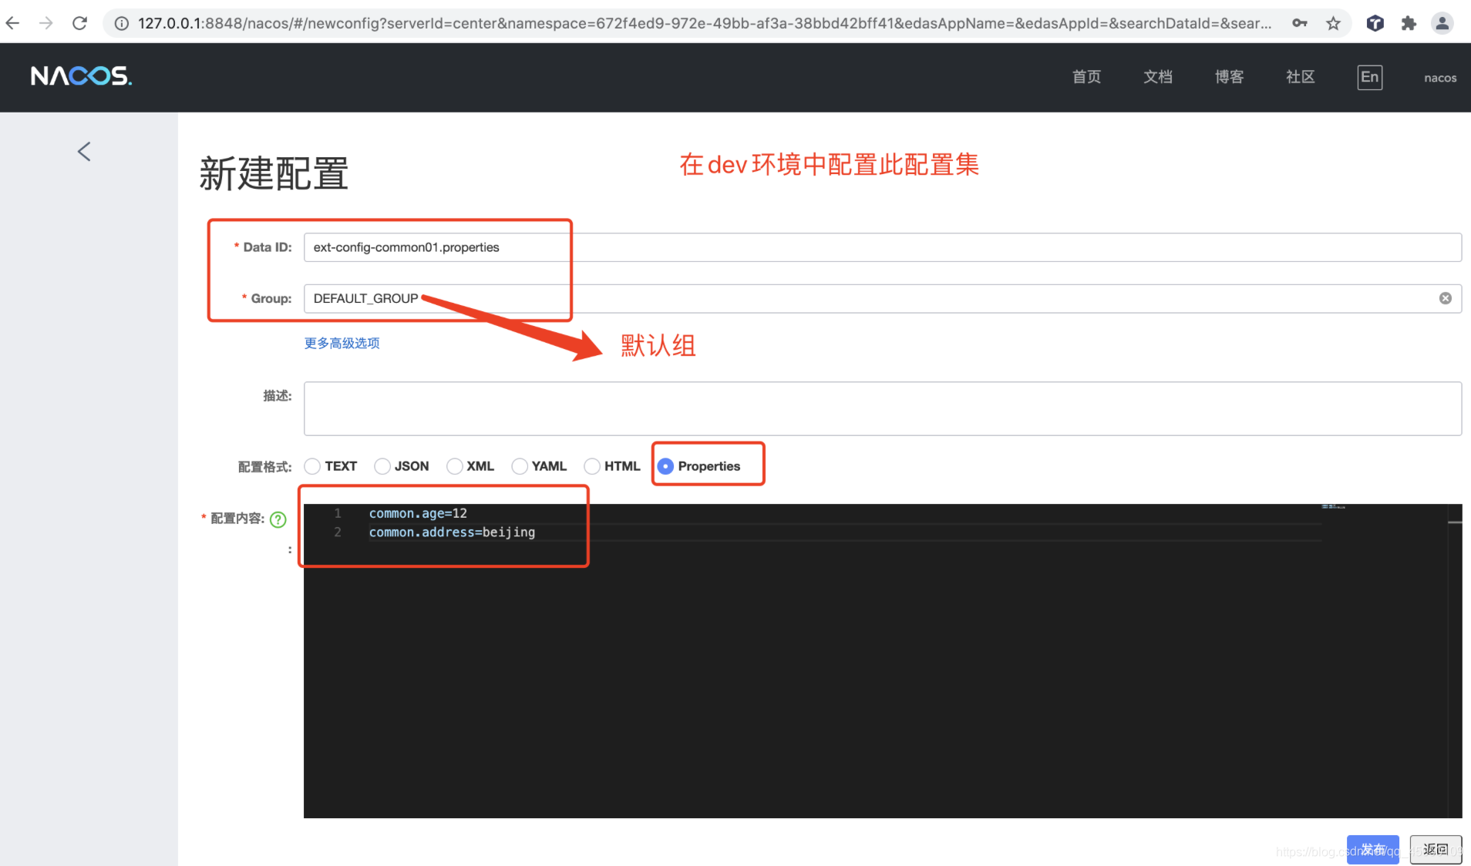Select the XML format radio
Viewport: 1471px width, 866px height.
coord(454,466)
